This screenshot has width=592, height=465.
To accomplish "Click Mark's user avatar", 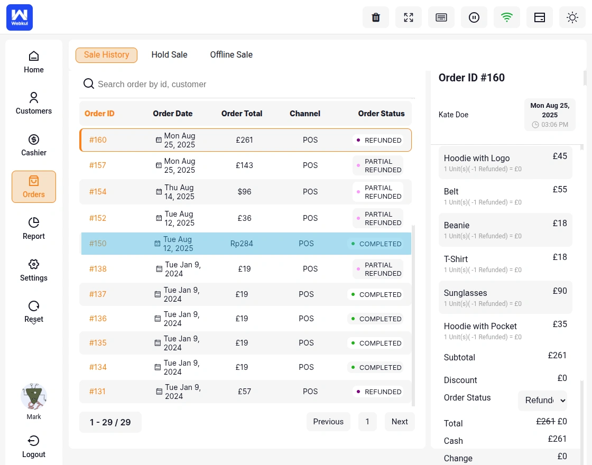I will tap(34, 397).
